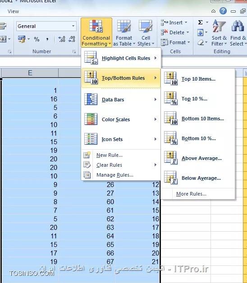Click Increase Decimal button

tap(61, 39)
